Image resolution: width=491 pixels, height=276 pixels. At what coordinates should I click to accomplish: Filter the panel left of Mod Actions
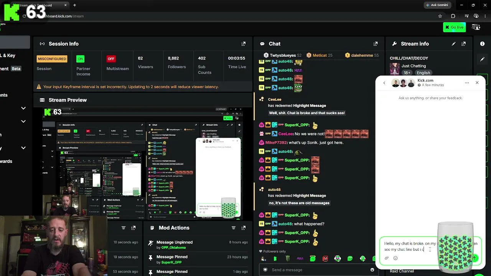pos(124,228)
